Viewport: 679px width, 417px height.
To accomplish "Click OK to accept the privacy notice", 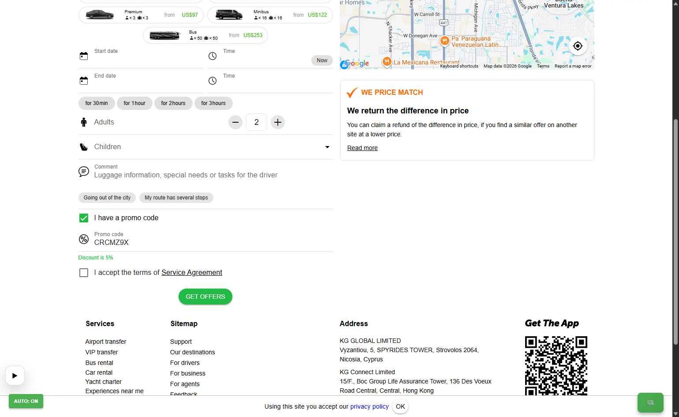I will (400, 407).
